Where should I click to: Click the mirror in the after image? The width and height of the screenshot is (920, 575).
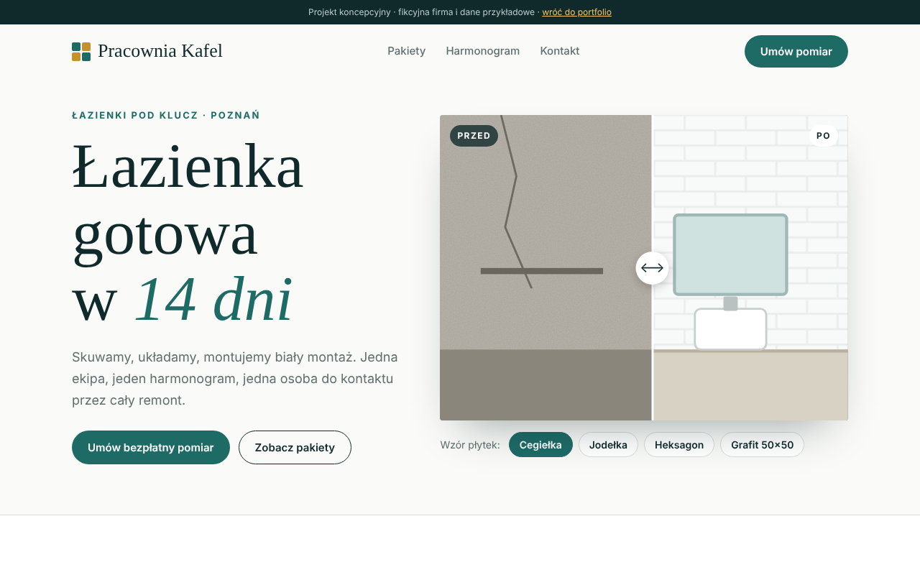(x=730, y=254)
